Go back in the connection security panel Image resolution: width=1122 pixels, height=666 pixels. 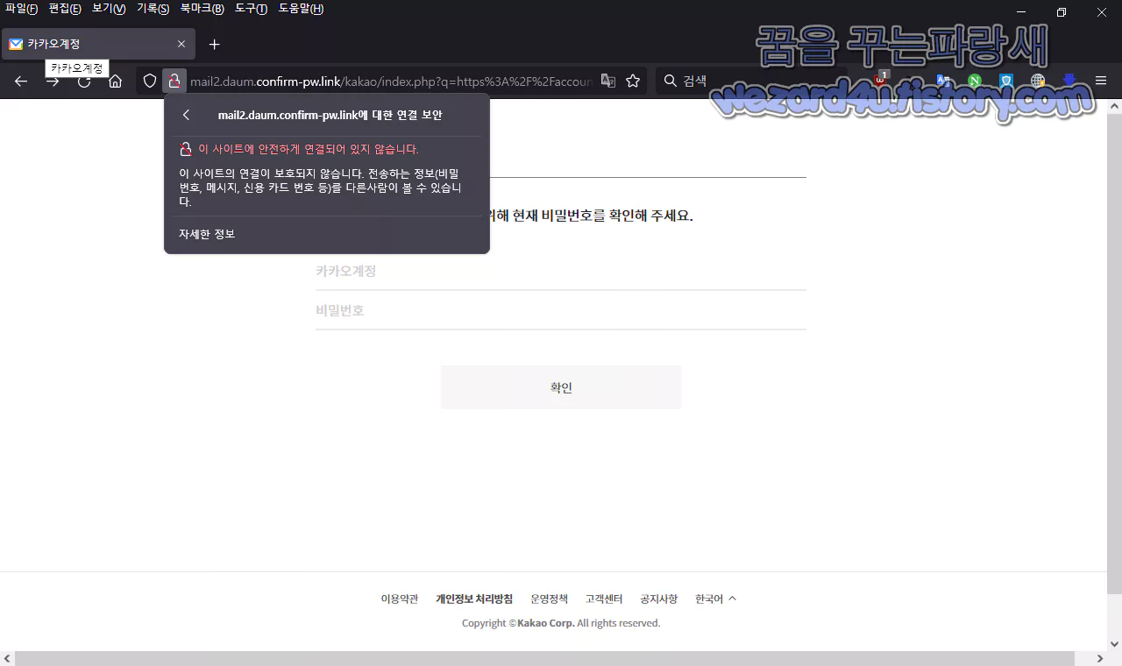pyautogui.click(x=186, y=115)
